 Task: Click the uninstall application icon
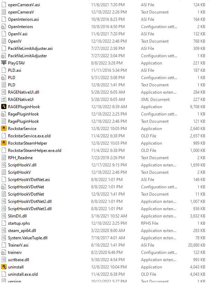3,267
